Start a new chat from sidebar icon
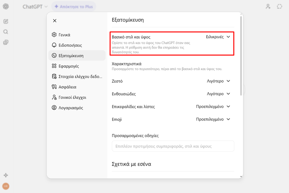This screenshot has height=193, width=289. click(6, 21)
